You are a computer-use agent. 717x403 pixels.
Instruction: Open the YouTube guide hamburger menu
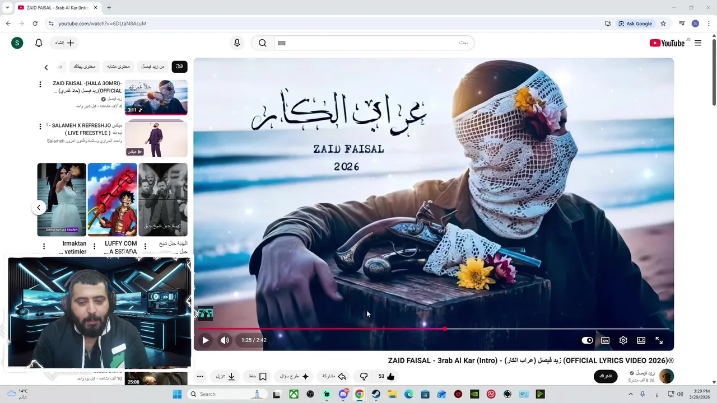click(x=698, y=43)
